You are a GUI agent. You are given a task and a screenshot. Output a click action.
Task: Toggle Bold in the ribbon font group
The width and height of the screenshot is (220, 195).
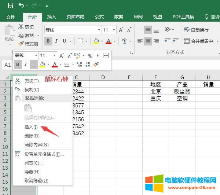48,41
